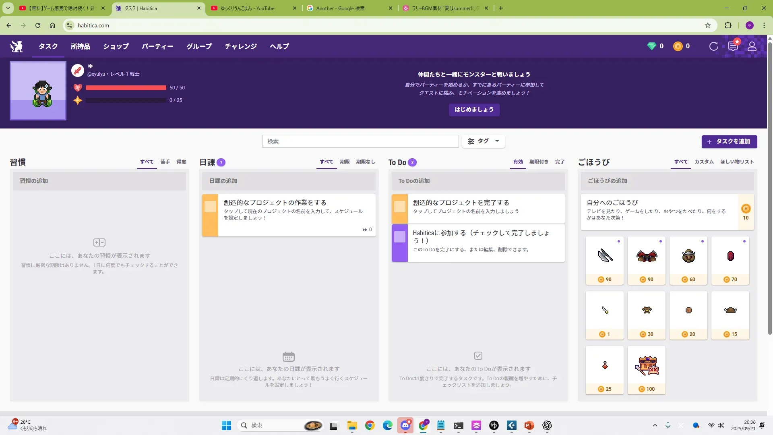Switch To Do filter to 完了 tab
Viewport: 773px width, 435px height.
click(559, 162)
